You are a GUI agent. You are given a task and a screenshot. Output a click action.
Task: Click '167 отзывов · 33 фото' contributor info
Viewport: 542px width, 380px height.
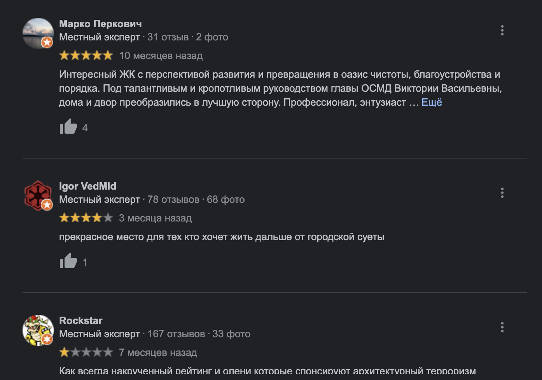tap(199, 334)
